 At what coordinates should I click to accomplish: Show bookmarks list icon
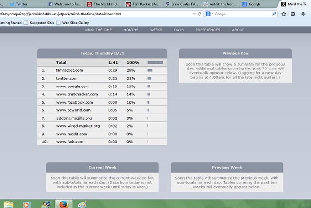(293, 14)
